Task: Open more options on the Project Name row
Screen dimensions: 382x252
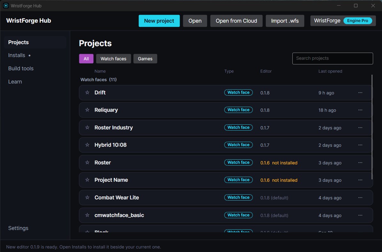Action: pos(360,180)
